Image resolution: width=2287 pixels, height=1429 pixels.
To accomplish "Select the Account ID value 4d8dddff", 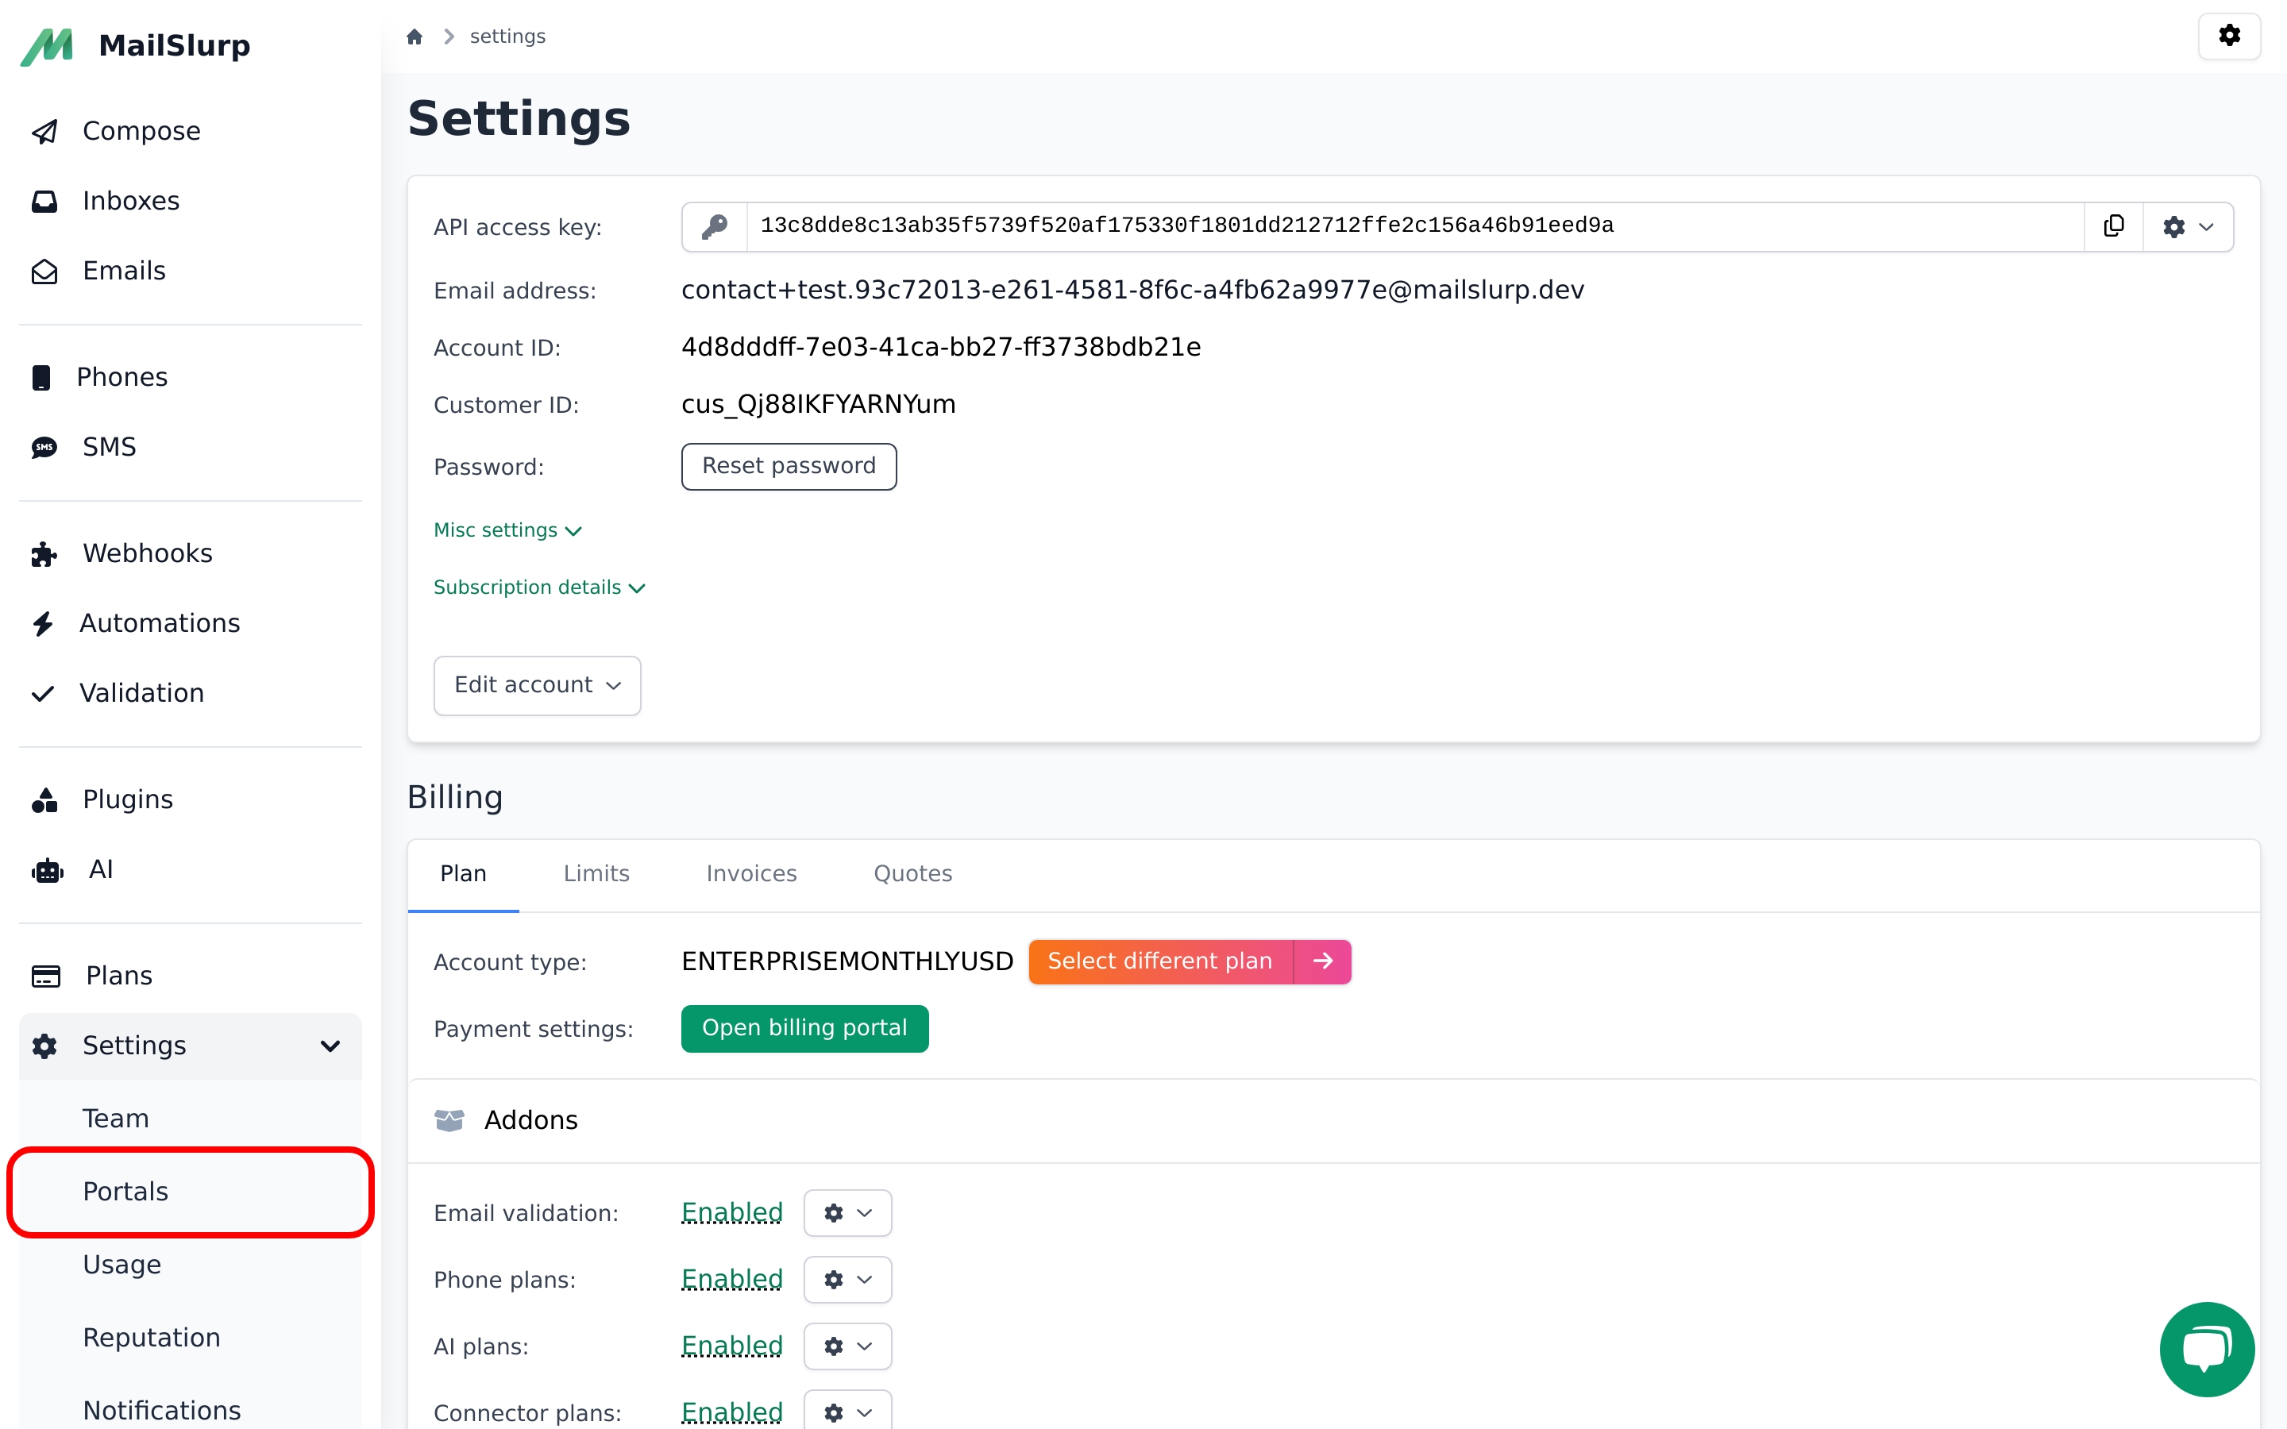I will (940, 348).
